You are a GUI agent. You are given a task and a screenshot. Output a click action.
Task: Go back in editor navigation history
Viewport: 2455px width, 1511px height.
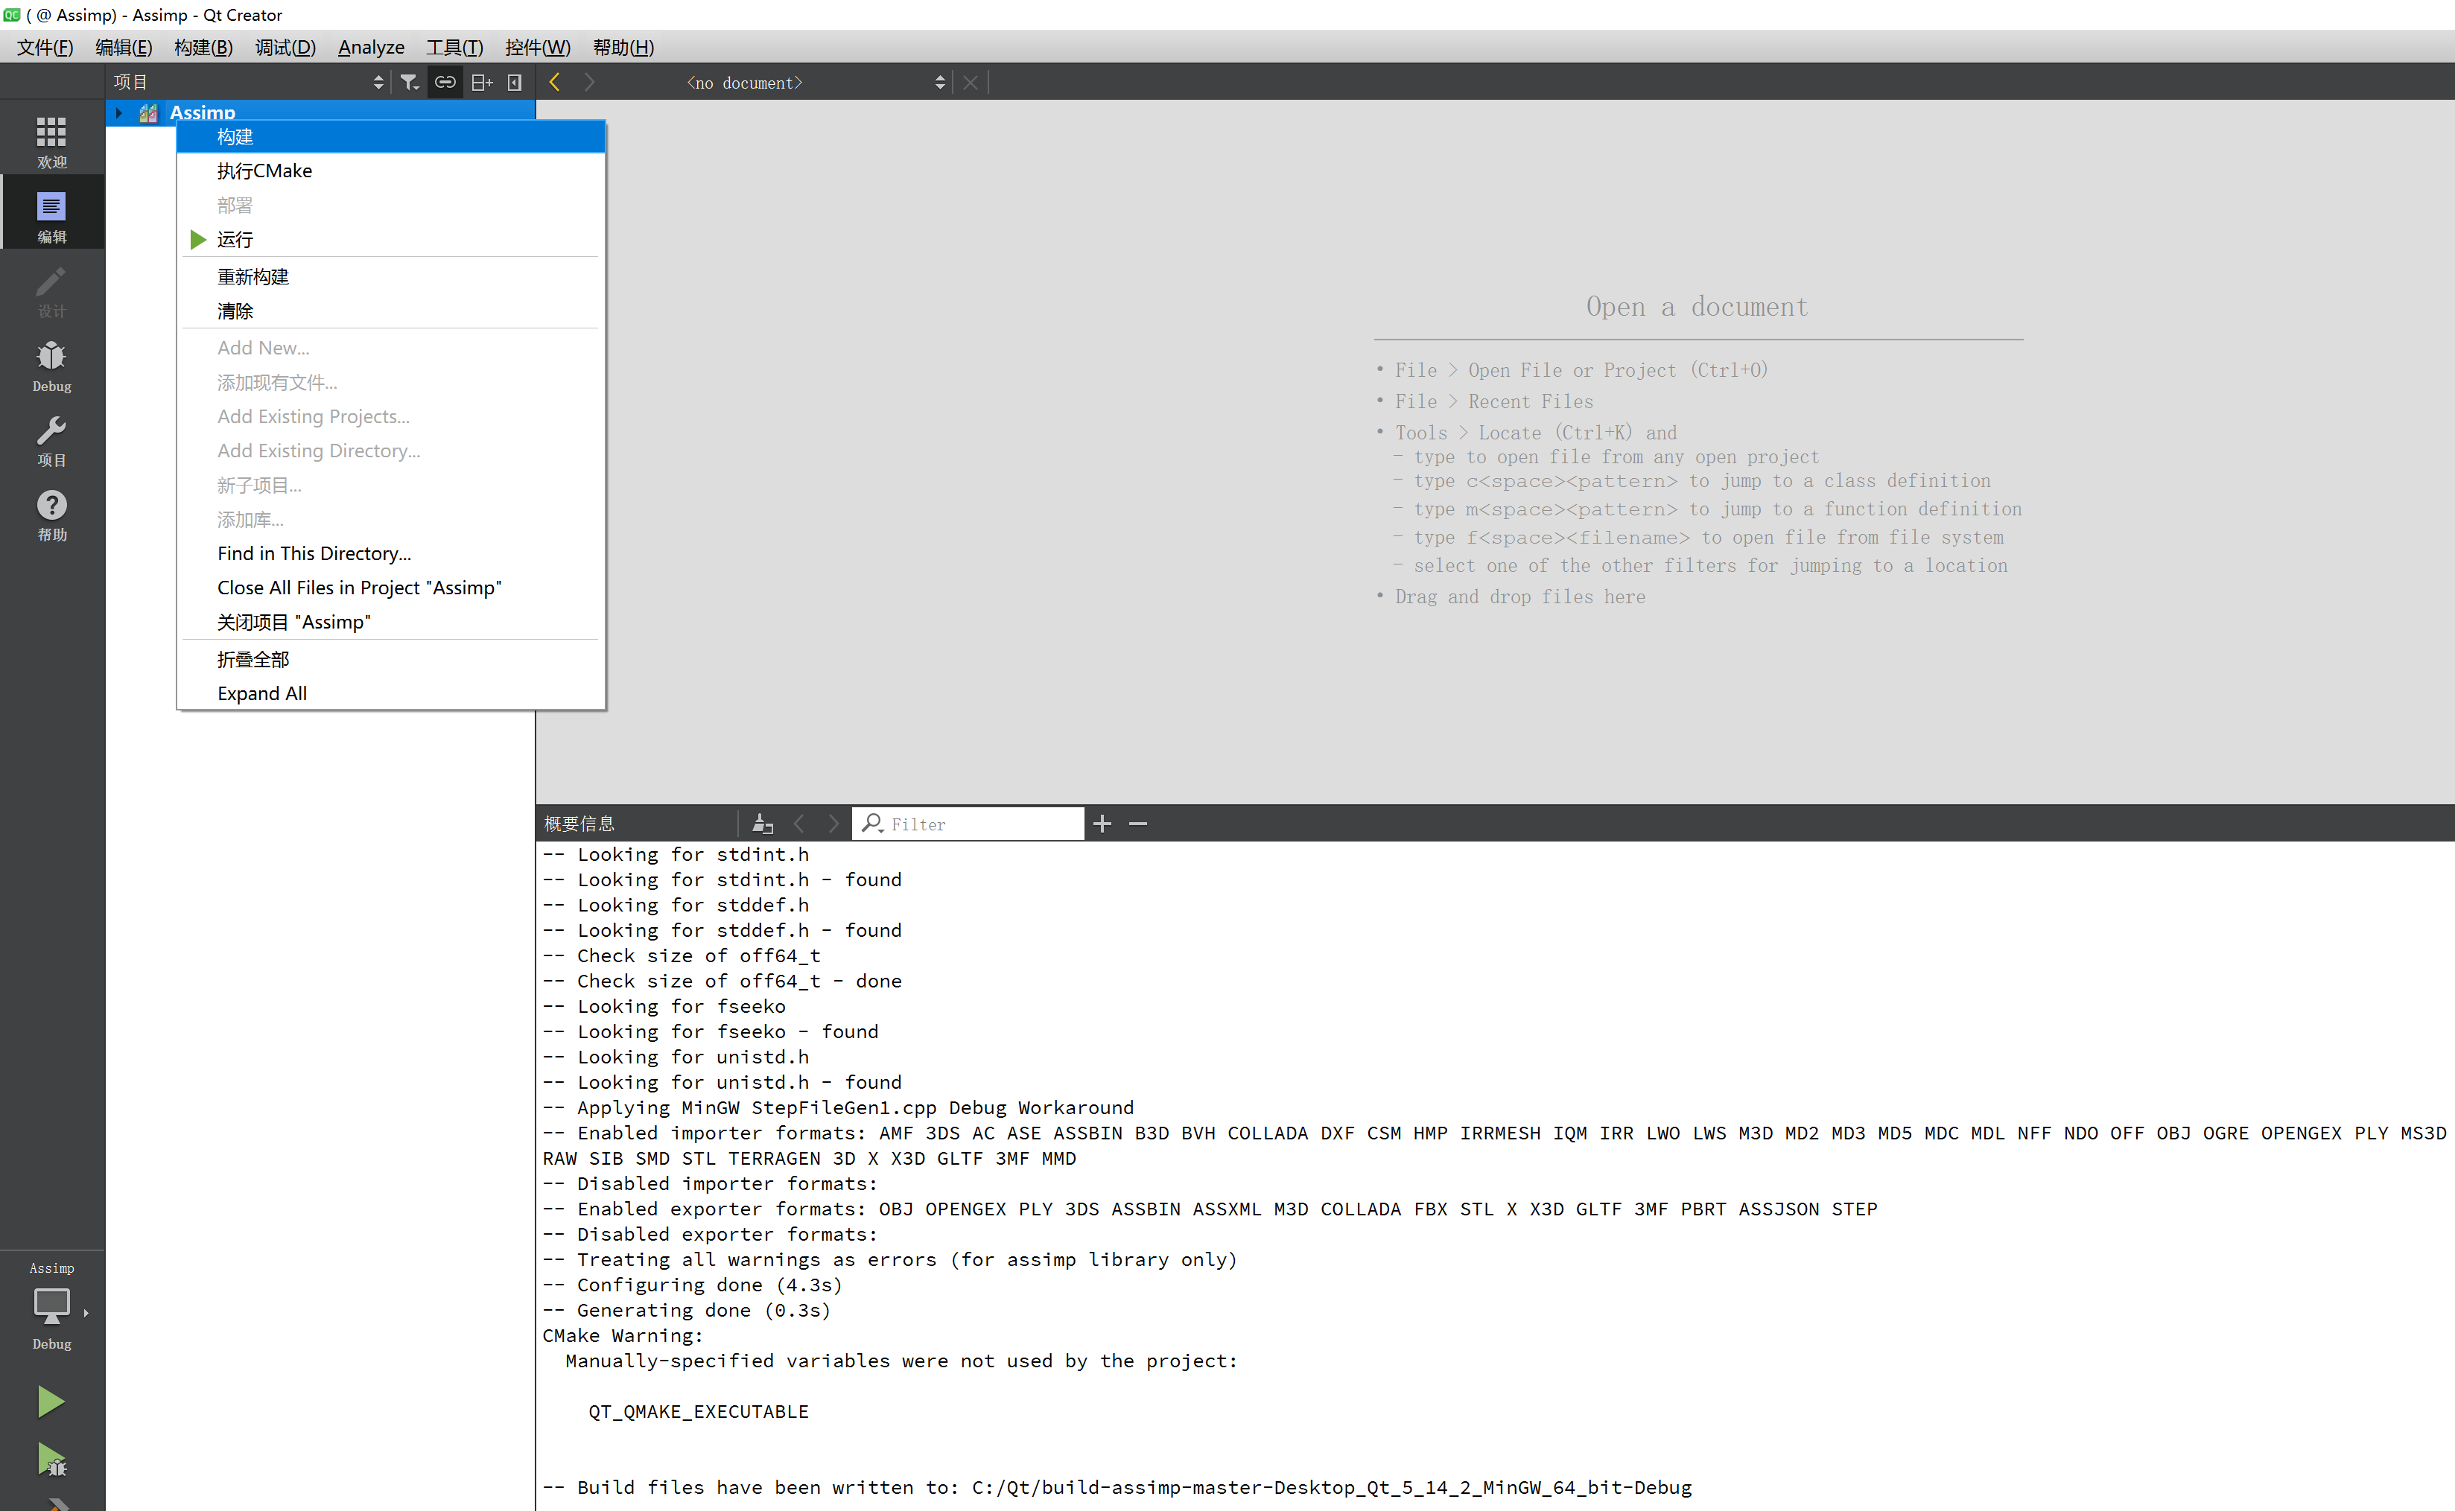(555, 82)
